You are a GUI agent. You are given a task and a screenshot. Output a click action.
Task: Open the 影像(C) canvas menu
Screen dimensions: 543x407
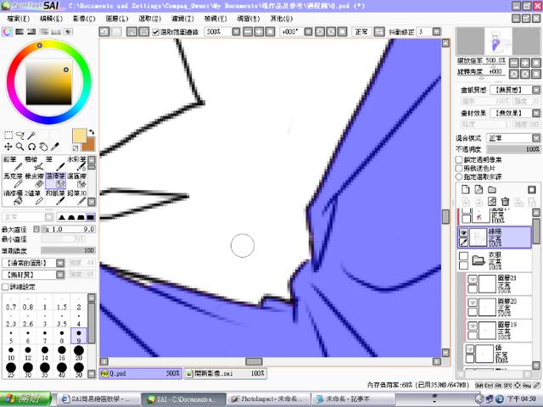(84, 19)
